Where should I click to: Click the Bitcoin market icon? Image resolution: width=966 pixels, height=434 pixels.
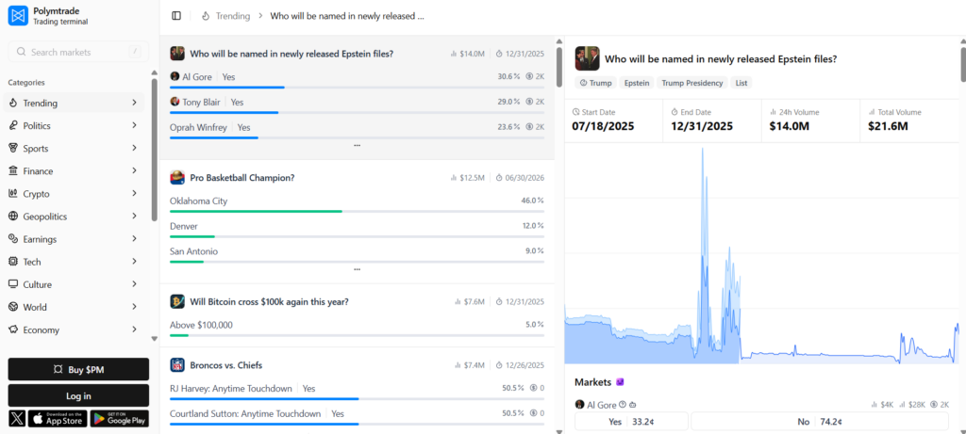tap(176, 301)
